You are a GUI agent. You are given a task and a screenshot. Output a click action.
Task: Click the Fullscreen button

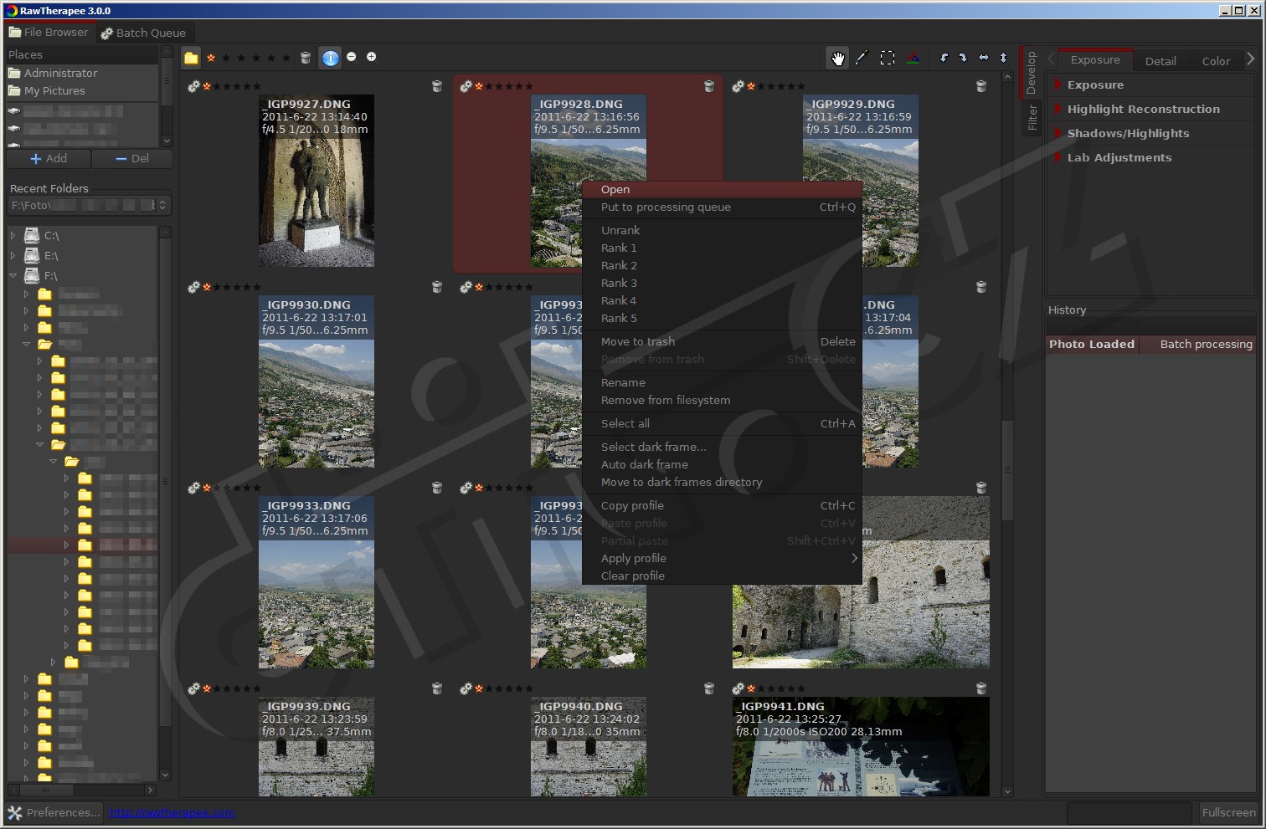tap(1228, 812)
